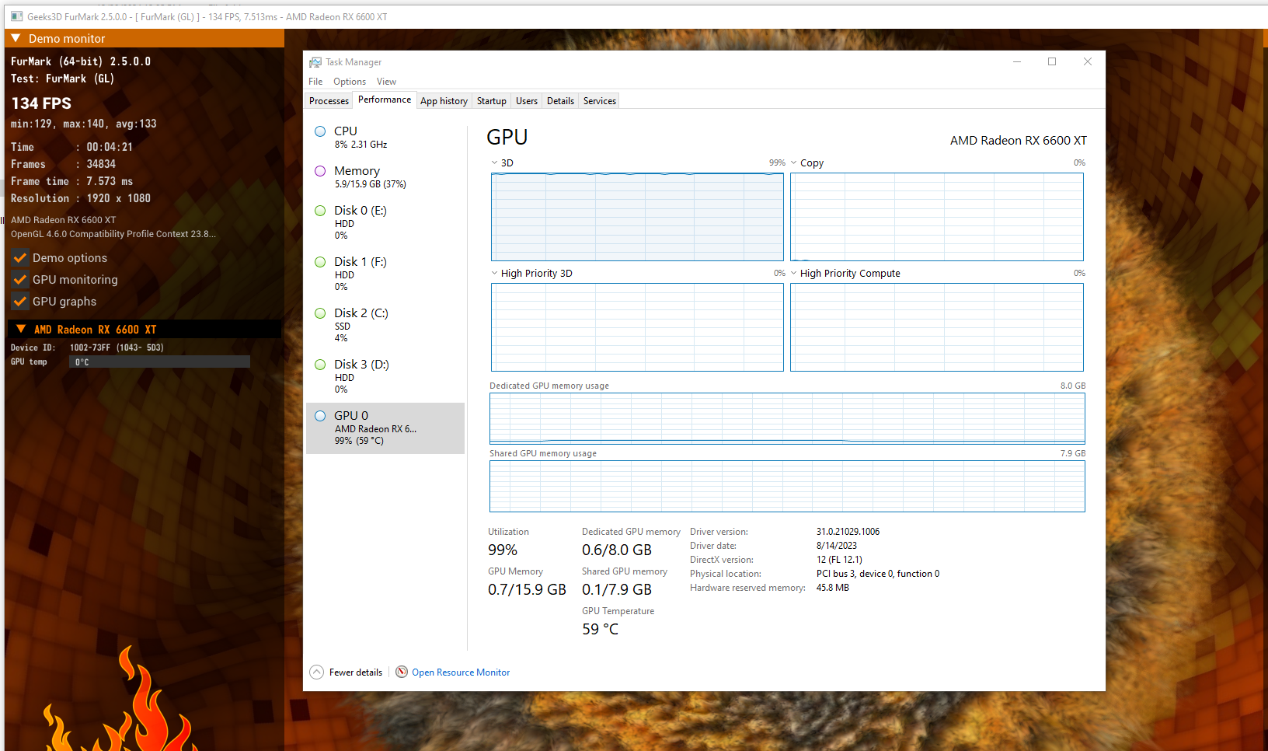Viewport: 1268px width, 751px height.
Task: Open Resource Monitor link
Action: click(x=461, y=672)
